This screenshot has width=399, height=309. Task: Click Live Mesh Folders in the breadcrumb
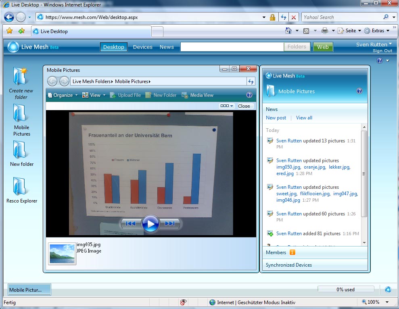tap(91, 81)
